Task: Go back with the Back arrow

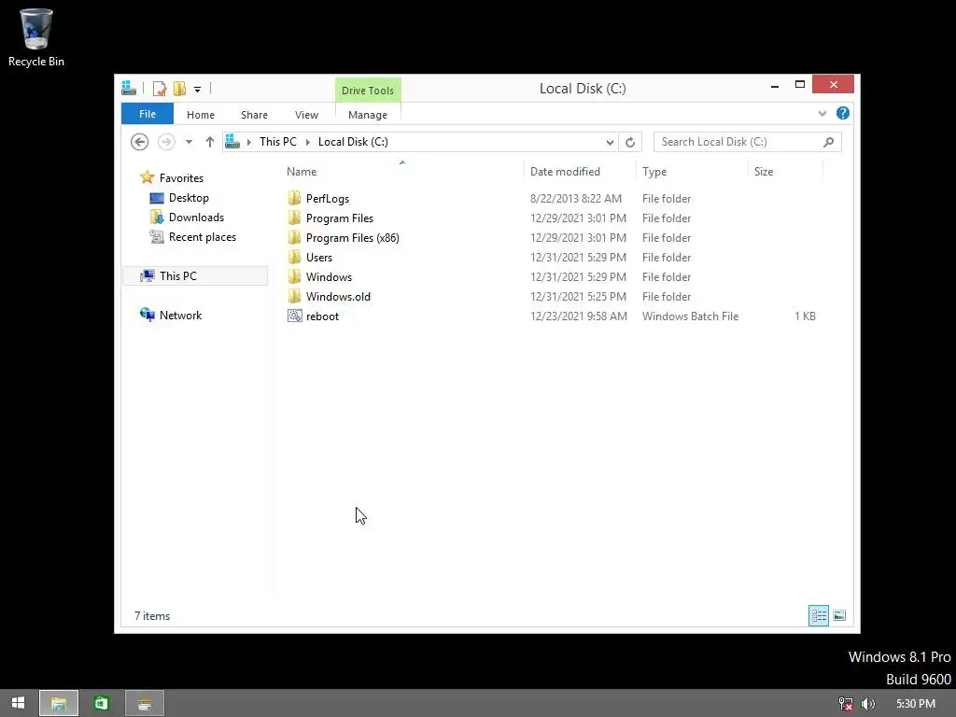Action: pos(140,142)
